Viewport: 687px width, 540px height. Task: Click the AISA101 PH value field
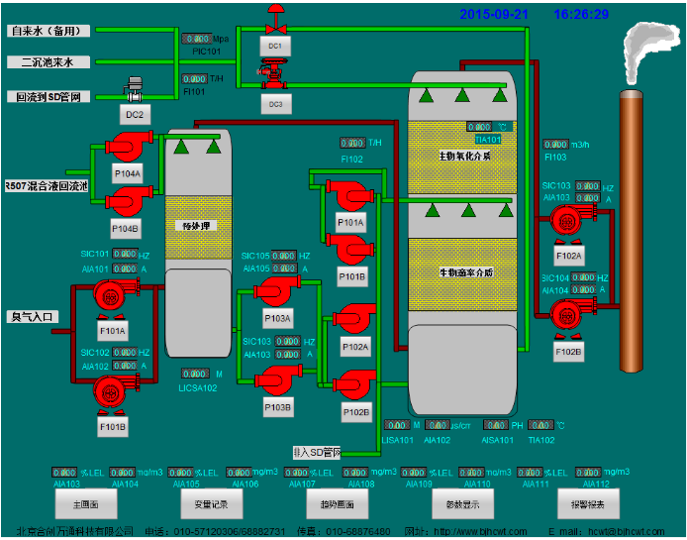[496, 425]
